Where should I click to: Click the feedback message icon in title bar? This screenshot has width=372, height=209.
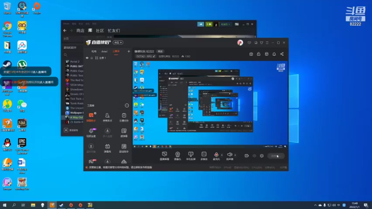click(x=249, y=43)
